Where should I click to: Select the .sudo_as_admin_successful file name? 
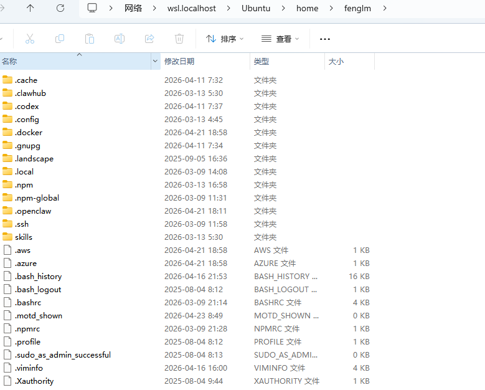(x=63, y=354)
